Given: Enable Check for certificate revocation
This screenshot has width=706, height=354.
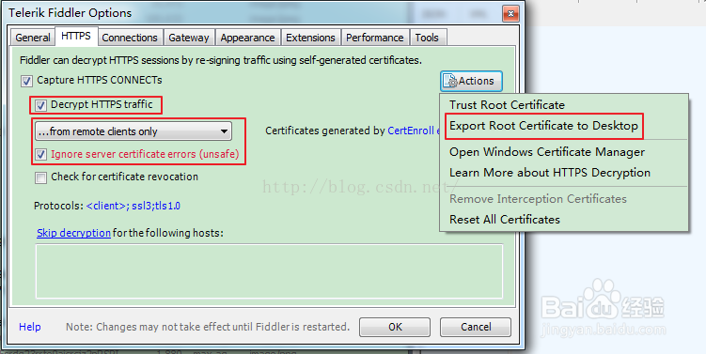Looking at the screenshot, I should tap(41, 177).
